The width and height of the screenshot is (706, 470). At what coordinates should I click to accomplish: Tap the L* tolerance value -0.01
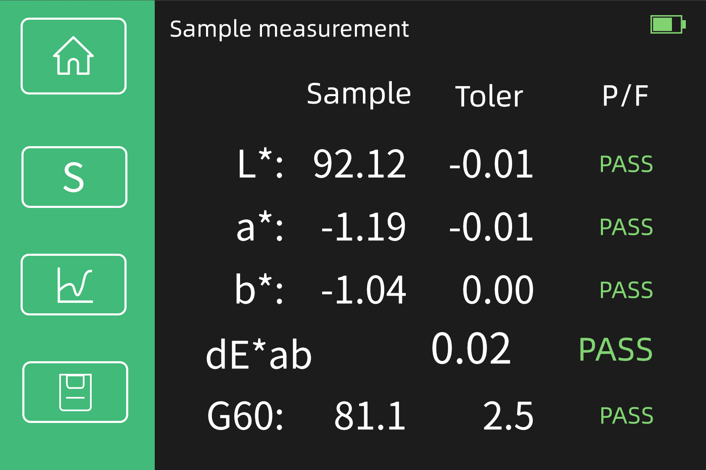pos(491,164)
